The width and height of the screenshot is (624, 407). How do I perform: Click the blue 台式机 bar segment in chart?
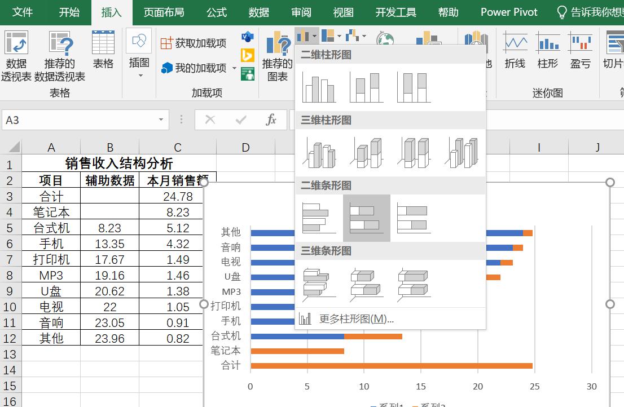[x=297, y=336]
